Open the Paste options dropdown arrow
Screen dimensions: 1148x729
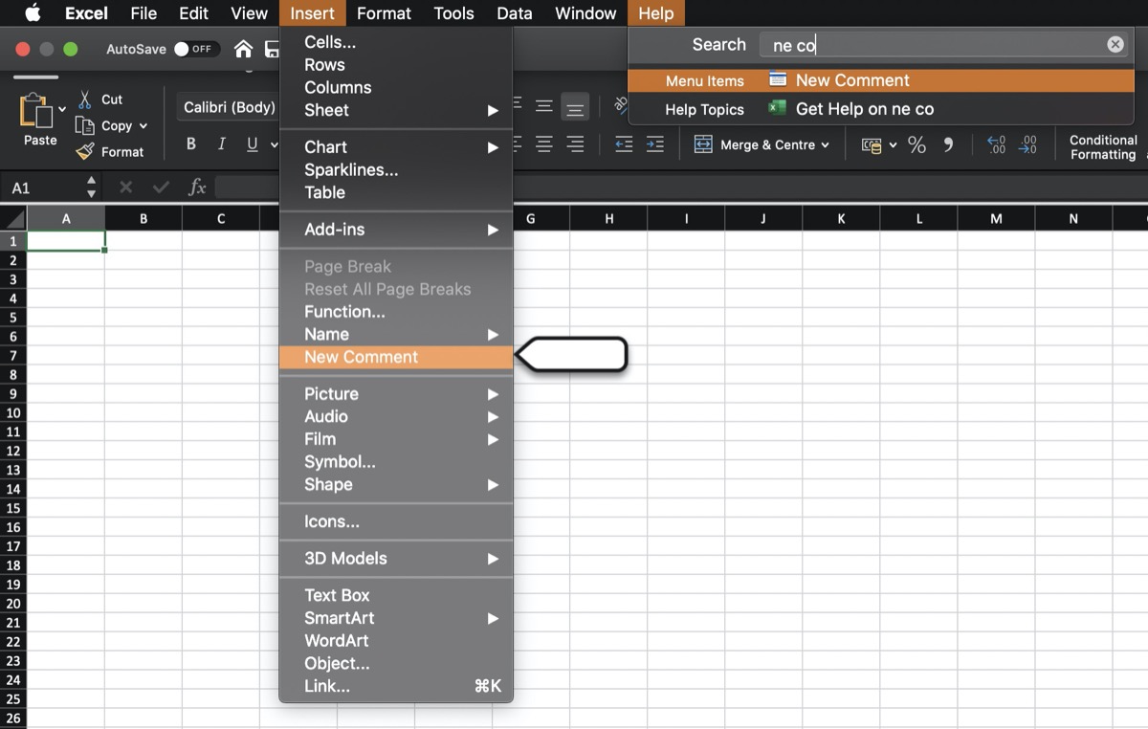pos(62,110)
